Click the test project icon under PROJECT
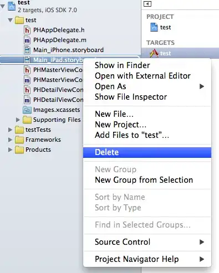Image resolution: width=219 pixels, height=273 pixels. (x=154, y=27)
